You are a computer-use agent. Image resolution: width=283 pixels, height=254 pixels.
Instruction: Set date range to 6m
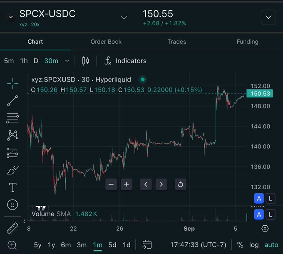coord(66,245)
